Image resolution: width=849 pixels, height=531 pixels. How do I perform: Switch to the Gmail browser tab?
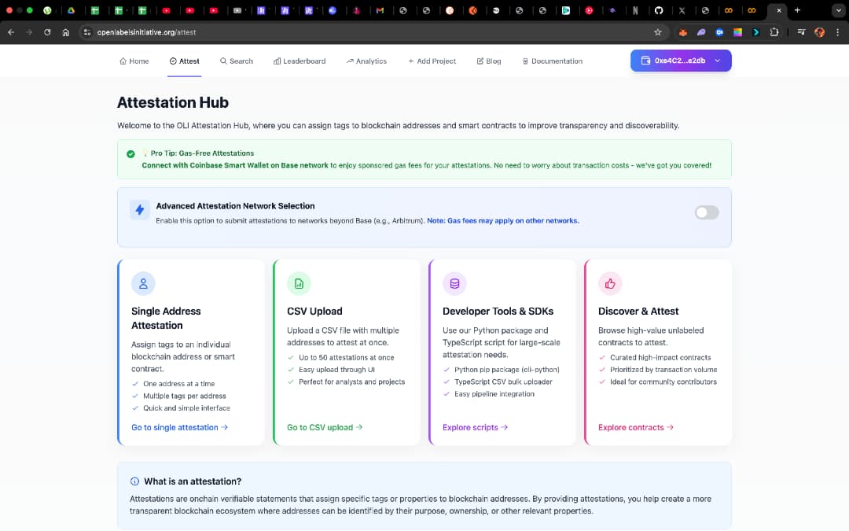[380, 10]
